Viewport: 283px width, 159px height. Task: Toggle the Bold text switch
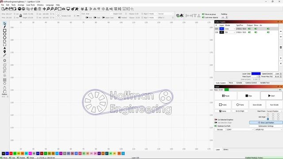point(87,18)
